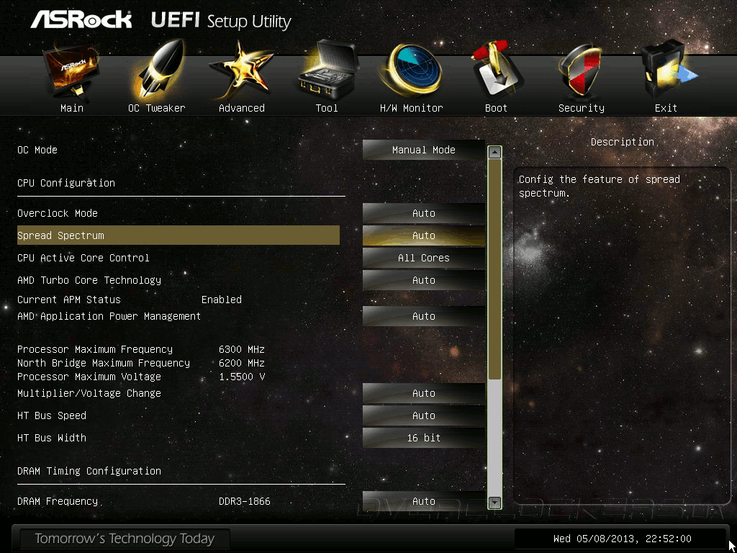
Task: Change CPU Active Core Control All Cores
Action: point(423,258)
